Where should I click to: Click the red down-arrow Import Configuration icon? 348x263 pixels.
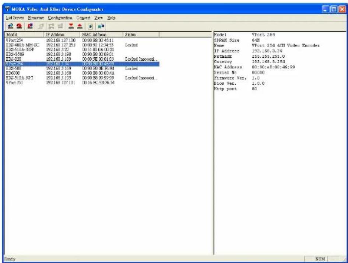click(71, 26)
